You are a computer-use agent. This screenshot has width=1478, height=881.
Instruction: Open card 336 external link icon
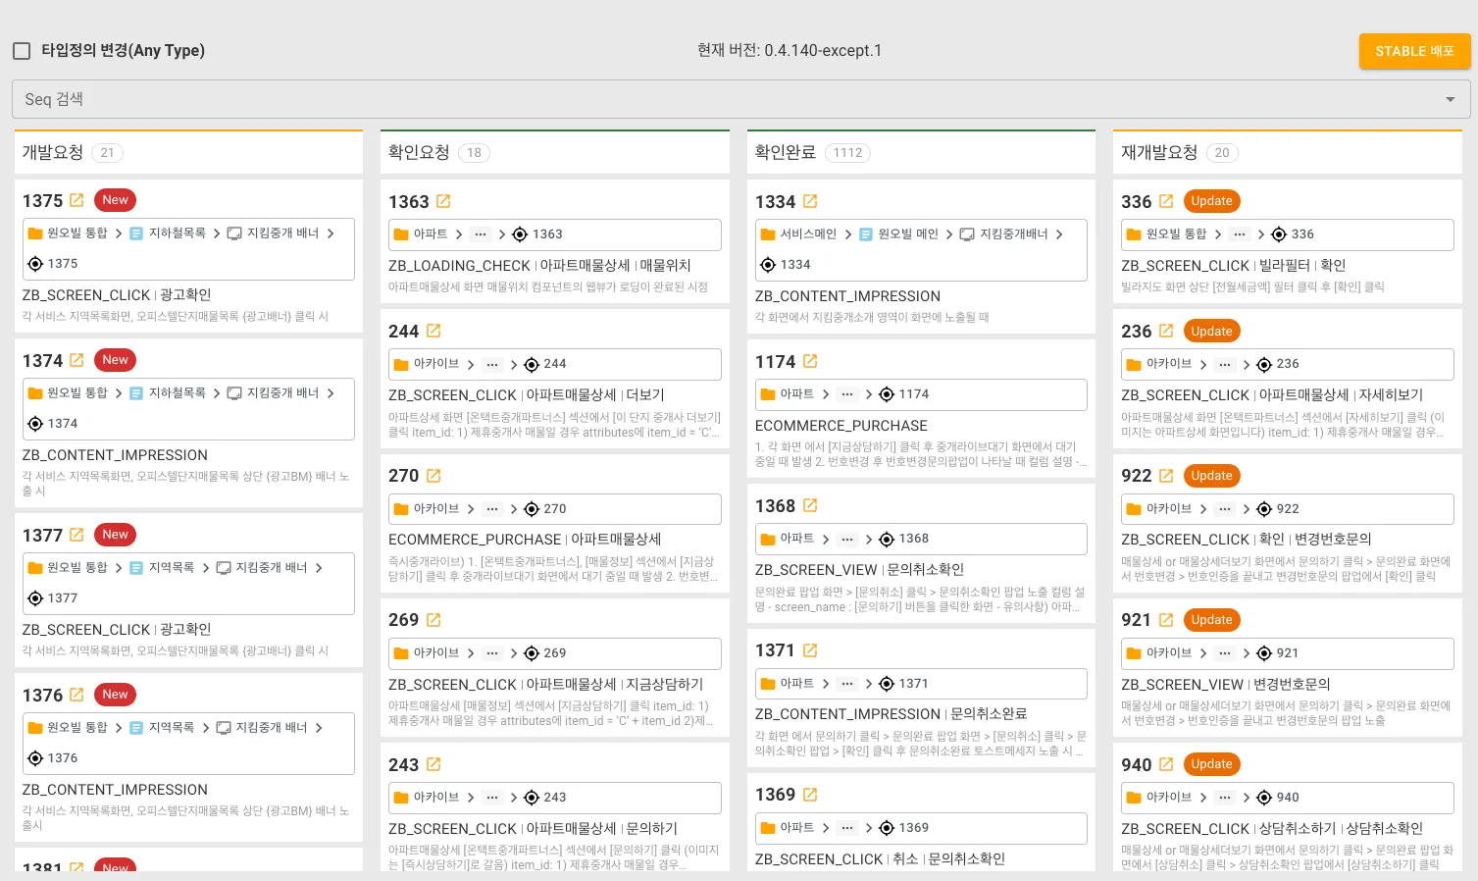point(1166,201)
